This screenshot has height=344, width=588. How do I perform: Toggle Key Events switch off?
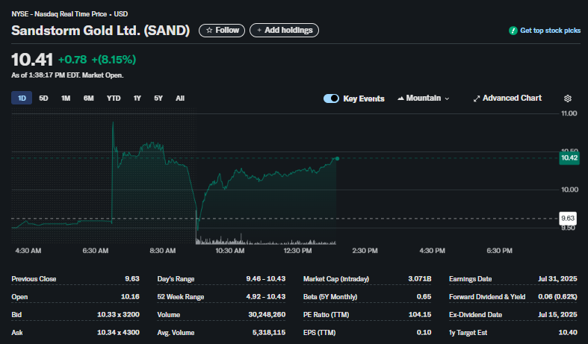[331, 98]
